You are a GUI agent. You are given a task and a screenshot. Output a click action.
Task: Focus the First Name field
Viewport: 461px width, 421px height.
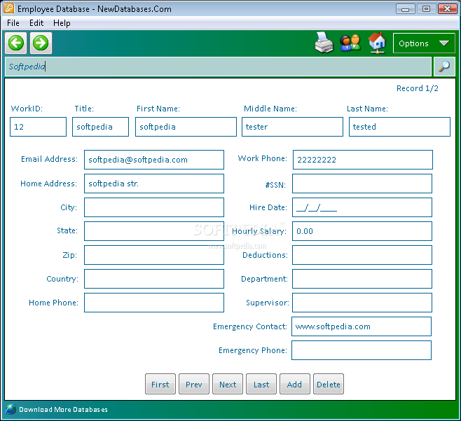pos(186,127)
